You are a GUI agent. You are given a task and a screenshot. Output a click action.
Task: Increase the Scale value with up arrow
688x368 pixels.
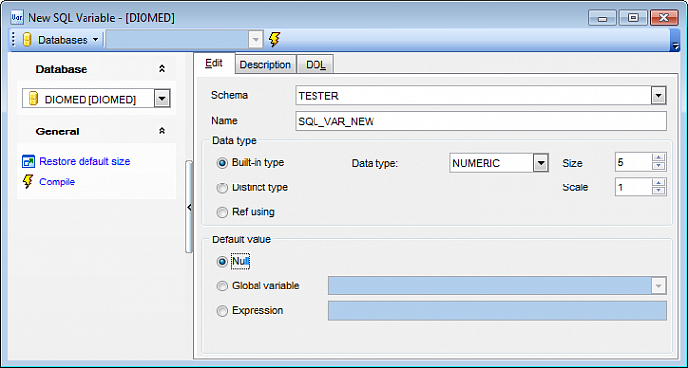659,184
